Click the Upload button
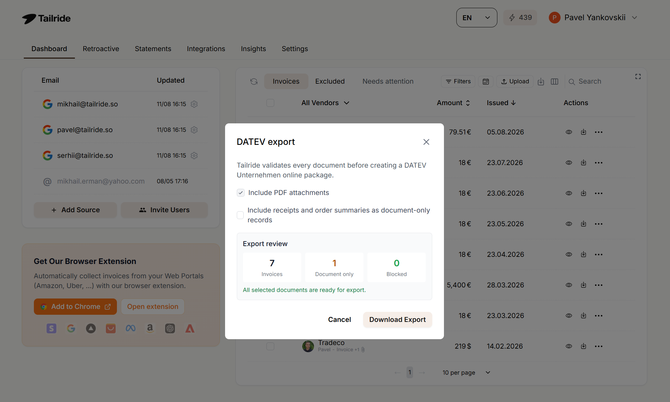 point(515,81)
